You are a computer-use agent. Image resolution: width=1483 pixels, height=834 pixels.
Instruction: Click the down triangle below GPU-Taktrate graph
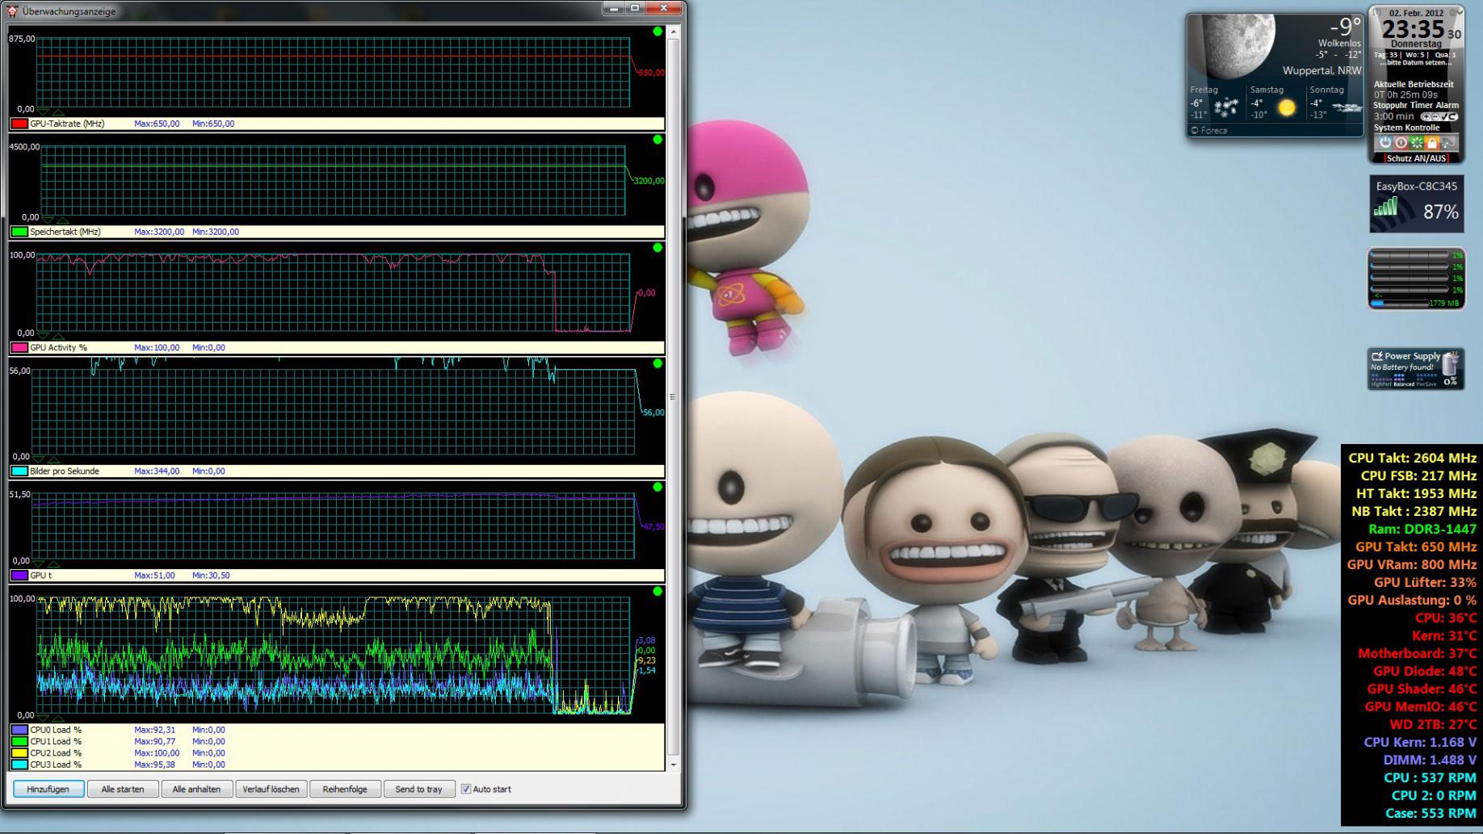click(42, 111)
